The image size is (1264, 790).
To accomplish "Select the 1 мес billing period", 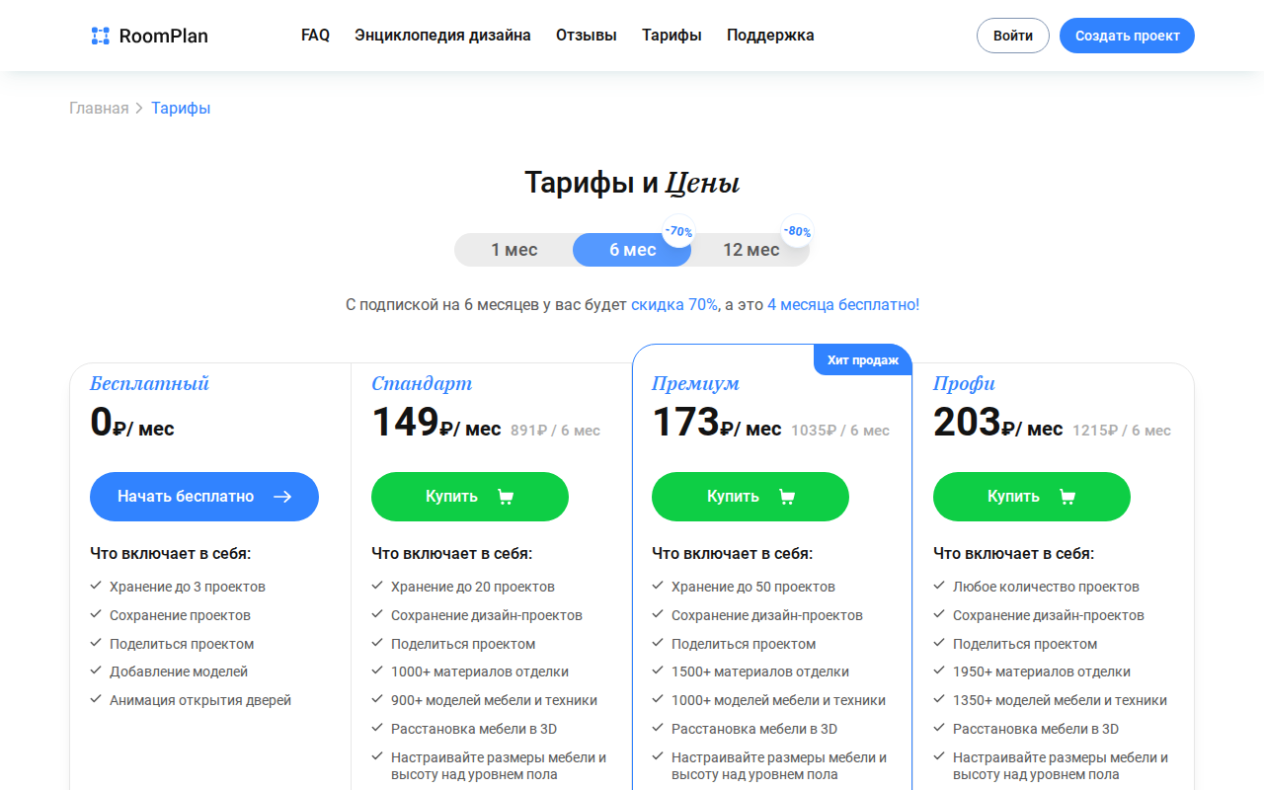I will tap(514, 250).
